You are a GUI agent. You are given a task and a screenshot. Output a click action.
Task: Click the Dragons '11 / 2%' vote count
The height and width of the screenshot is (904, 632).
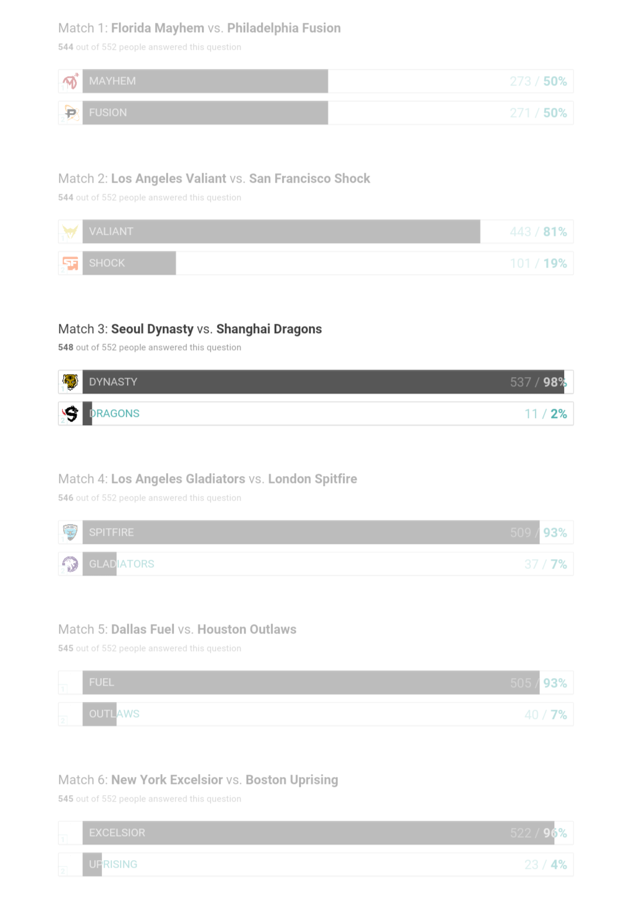[545, 414]
